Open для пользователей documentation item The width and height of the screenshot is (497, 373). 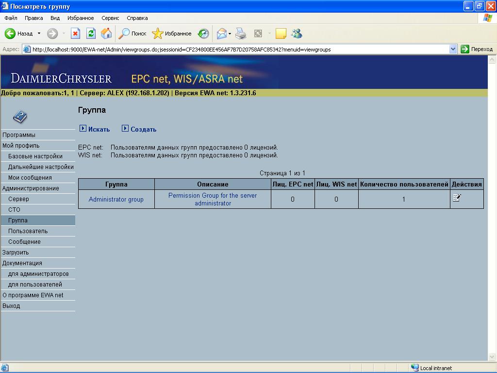[x=38, y=285]
